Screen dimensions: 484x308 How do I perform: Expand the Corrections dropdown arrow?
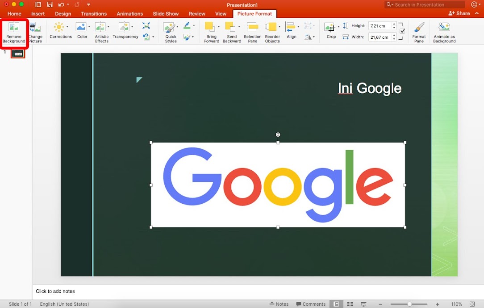pos(67,27)
